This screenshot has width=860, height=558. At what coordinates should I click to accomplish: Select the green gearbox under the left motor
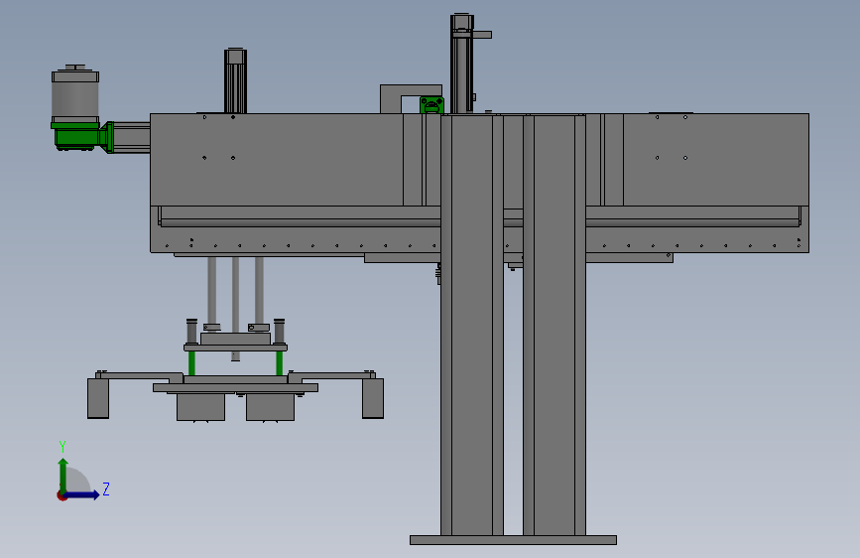click(76, 137)
